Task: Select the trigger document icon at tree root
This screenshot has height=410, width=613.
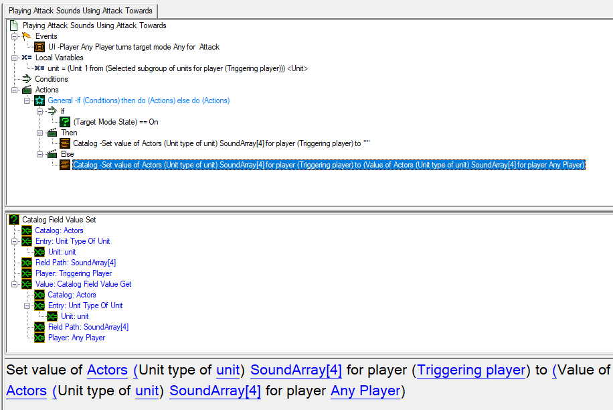Action: point(13,25)
